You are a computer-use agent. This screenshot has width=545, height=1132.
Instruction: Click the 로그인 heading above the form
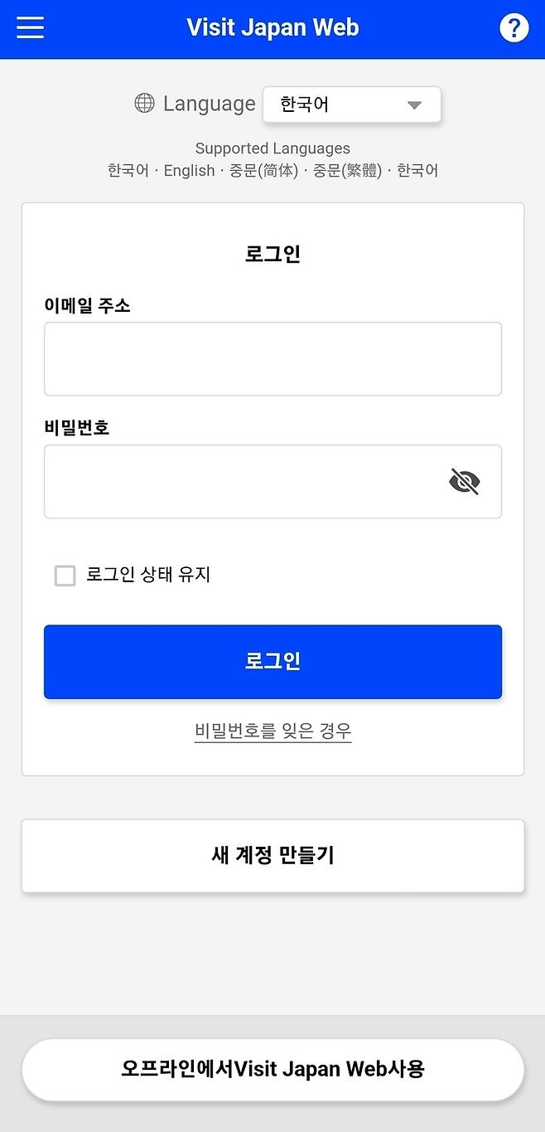tap(272, 254)
